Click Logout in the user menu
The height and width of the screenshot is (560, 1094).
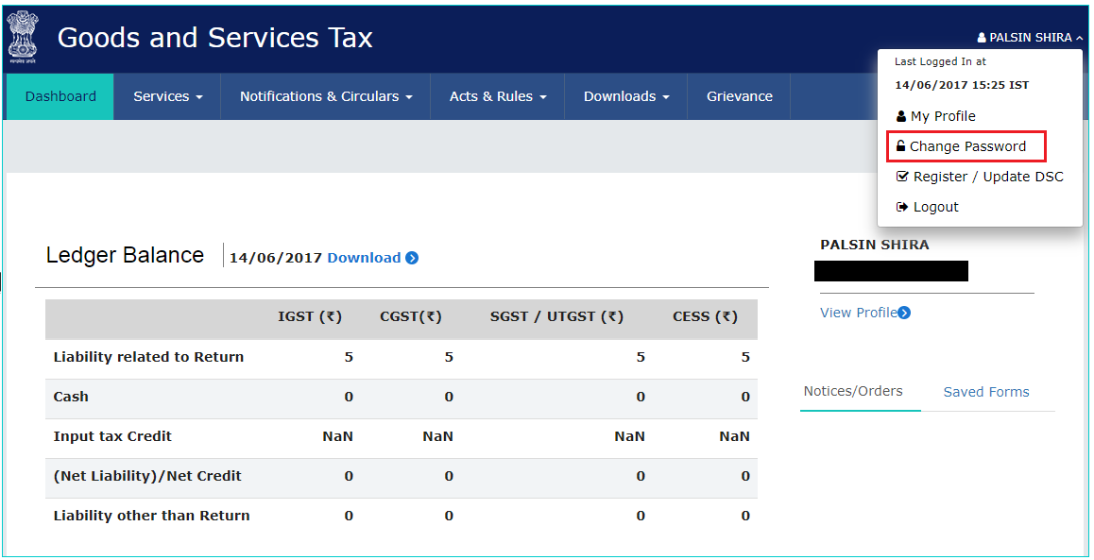click(x=927, y=207)
